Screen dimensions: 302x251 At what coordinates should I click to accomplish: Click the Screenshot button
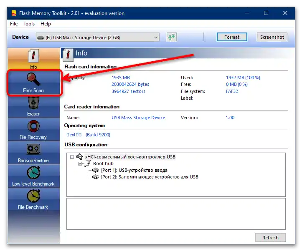pyautogui.click(x=272, y=37)
